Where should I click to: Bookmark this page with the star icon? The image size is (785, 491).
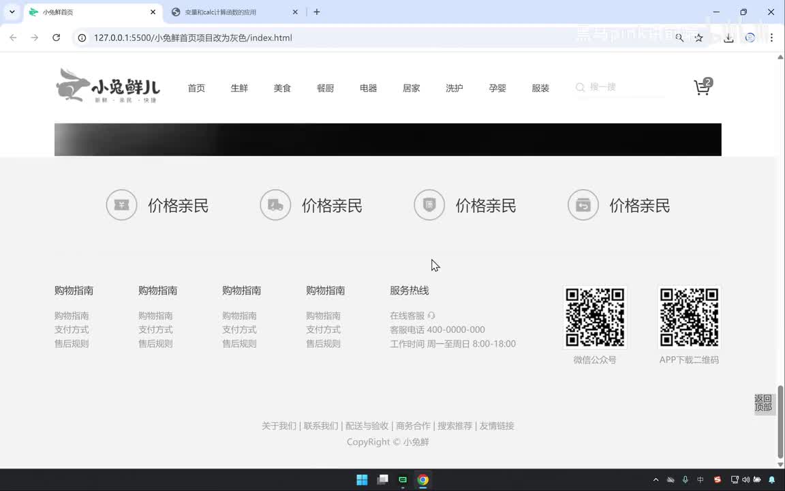pos(699,38)
